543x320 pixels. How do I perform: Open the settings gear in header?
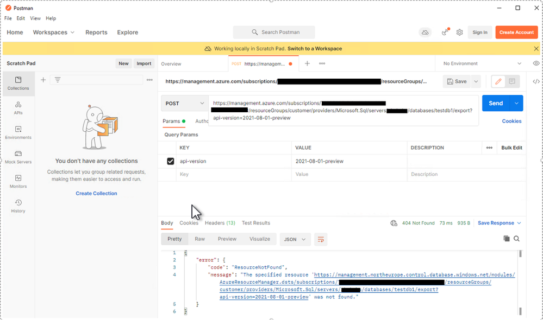point(459,32)
